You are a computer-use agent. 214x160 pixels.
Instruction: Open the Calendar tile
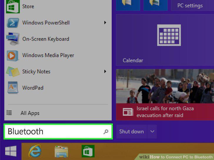point(165,40)
